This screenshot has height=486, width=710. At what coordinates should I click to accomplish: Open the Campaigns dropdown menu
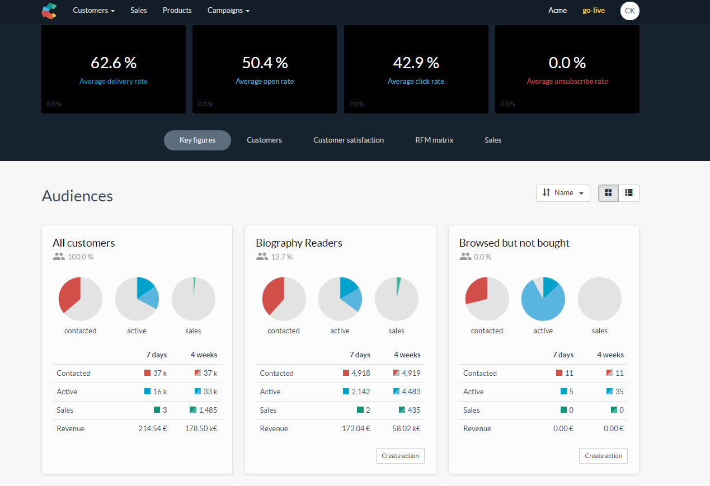pyautogui.click(x=228, y=11)
